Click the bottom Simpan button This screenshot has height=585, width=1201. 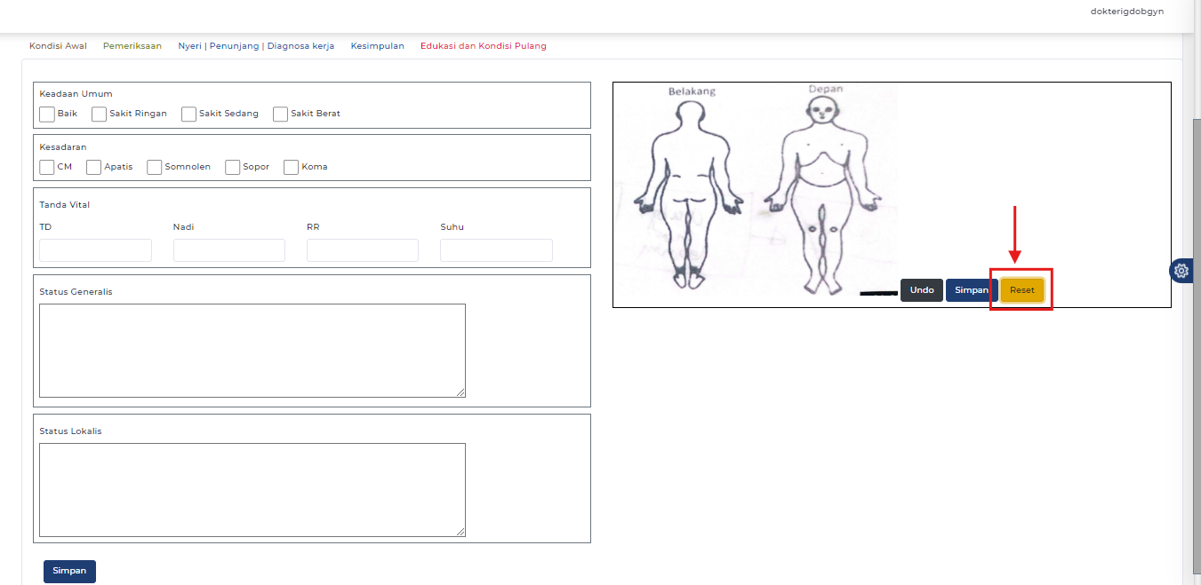click(x=69, y=571)
